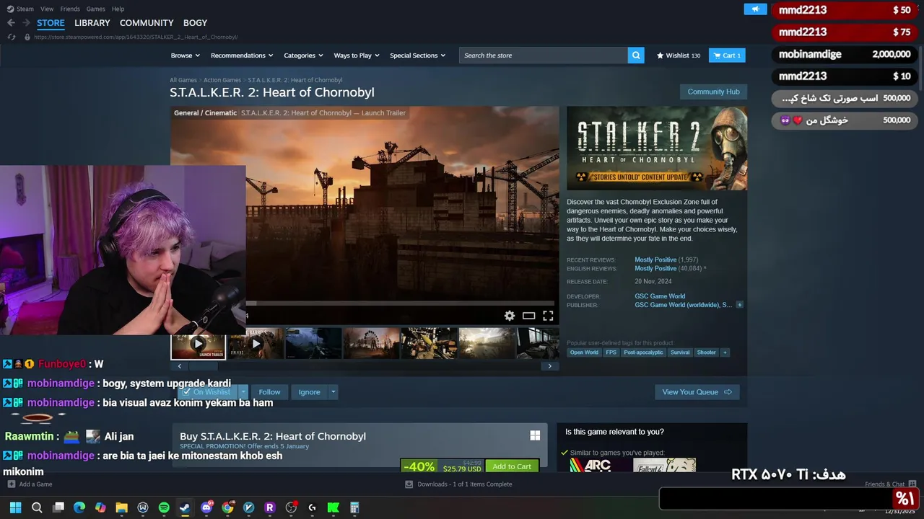Click the Open World tag
924x519 pixels.
(x=584, y=352)
